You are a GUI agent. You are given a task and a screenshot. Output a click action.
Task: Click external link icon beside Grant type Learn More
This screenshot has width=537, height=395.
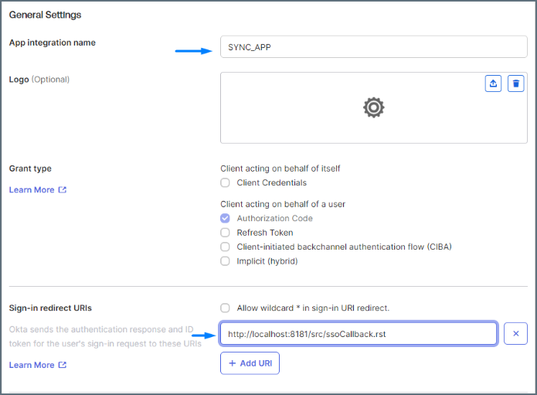(63, 190)
